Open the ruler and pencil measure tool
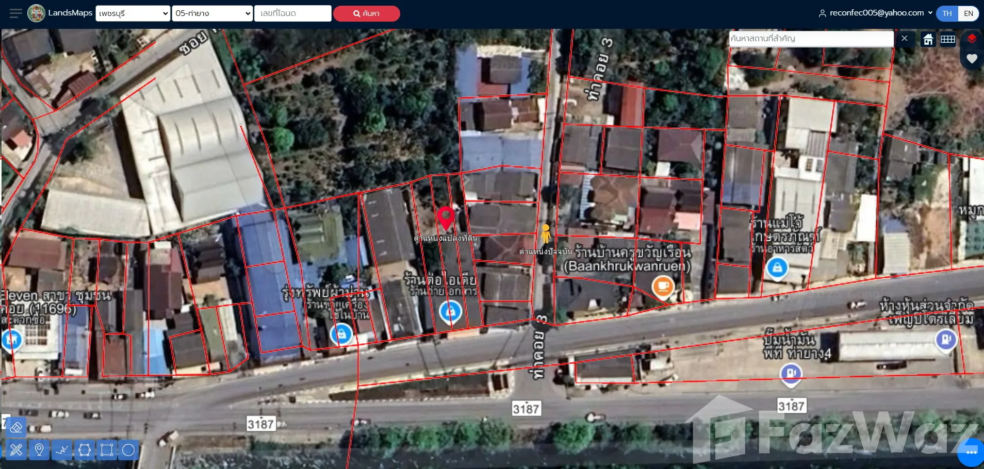Image resolution: width=984 pixels, height=469 pixels. [x=16, y=450]
